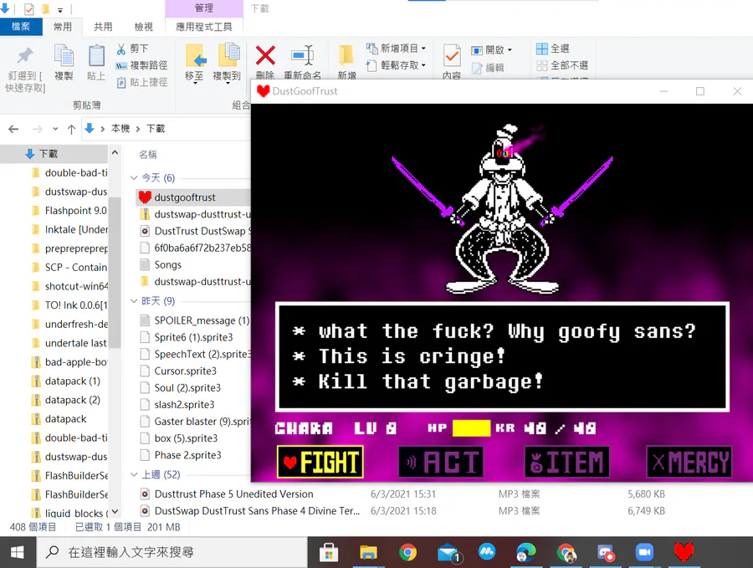Select SPOILER_message (1) file
Viewport: 753px width, 568px height.
tap(194, 320)
